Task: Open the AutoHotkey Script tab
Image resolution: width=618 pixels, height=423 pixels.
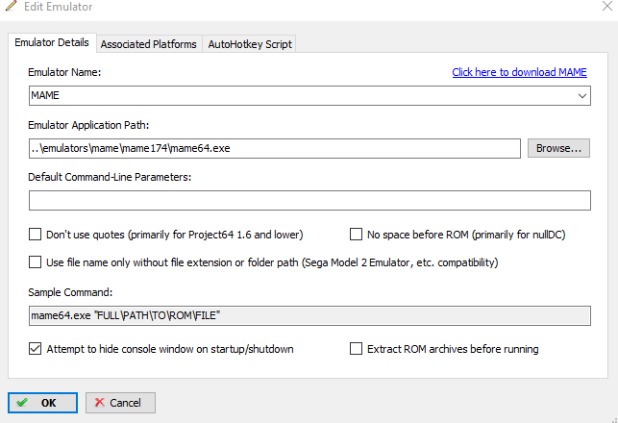Action: pos(250,44)
